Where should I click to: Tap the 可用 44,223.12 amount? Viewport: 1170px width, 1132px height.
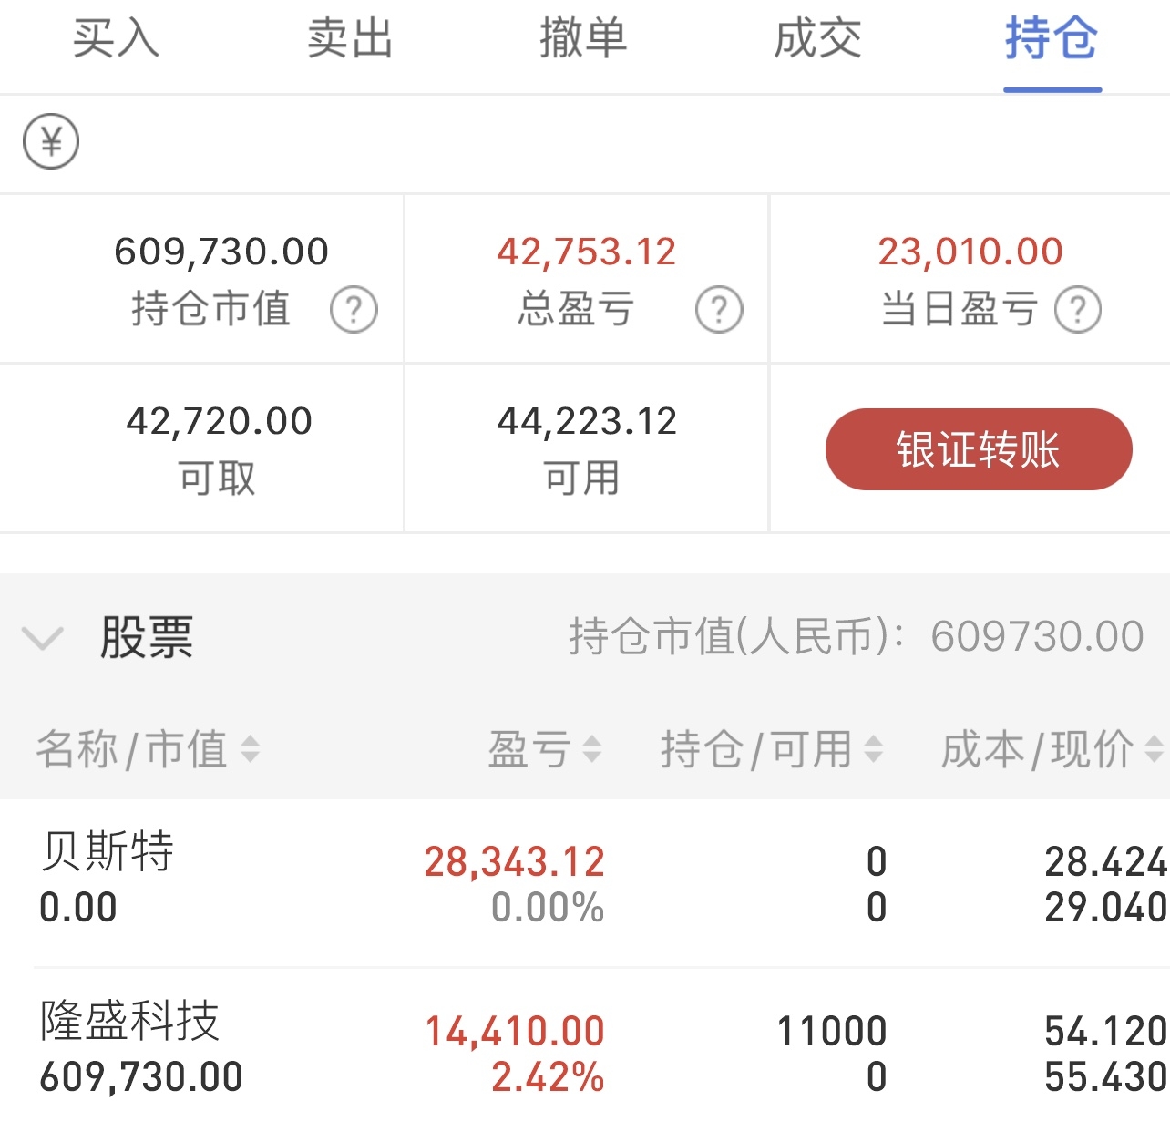(587, 421)
